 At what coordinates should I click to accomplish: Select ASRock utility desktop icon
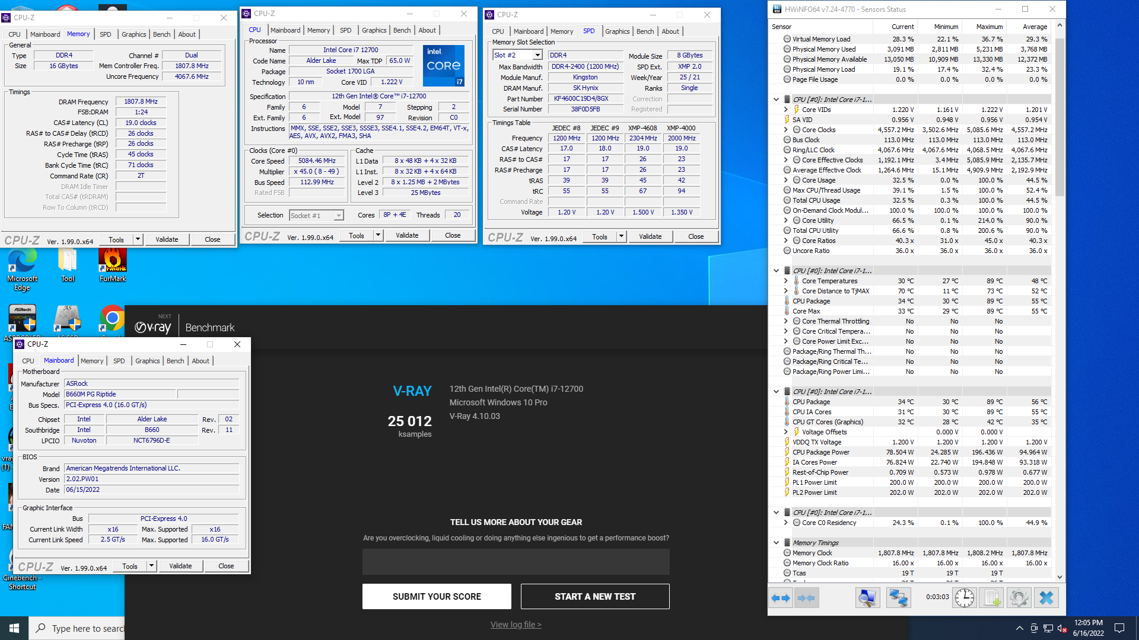[22, 319]
